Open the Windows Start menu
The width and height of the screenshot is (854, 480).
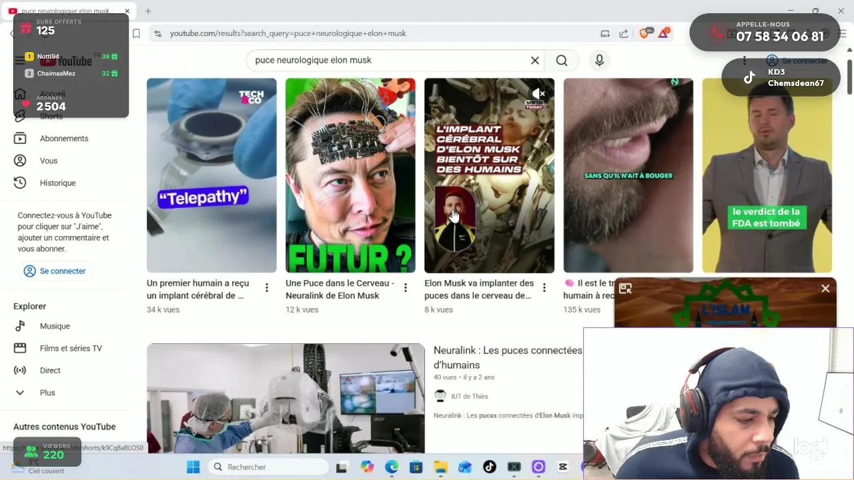click(x=193, y=467)
